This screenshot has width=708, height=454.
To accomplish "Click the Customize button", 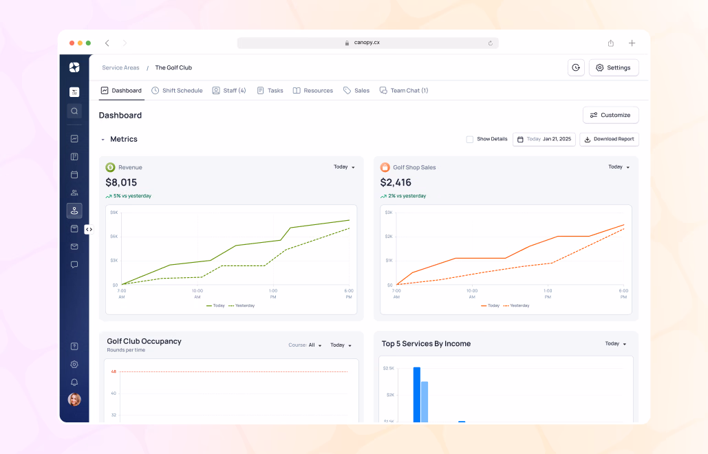I will point(610,115).
